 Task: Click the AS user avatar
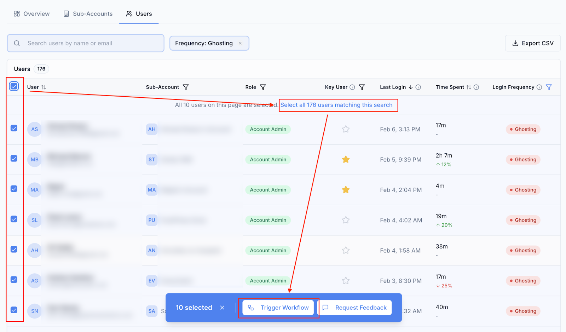click(x=34, y=129)
